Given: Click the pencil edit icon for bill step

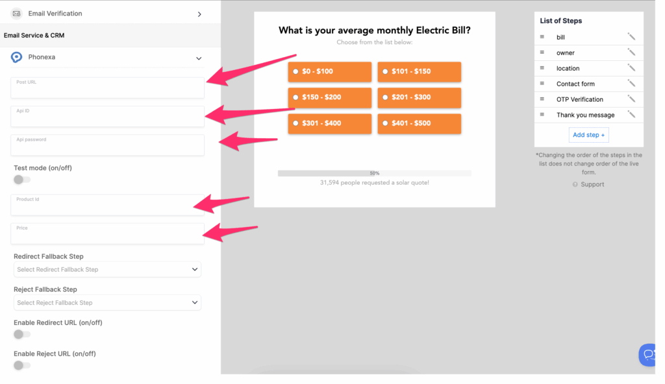Looking at the screenshot, I should 631,37.
